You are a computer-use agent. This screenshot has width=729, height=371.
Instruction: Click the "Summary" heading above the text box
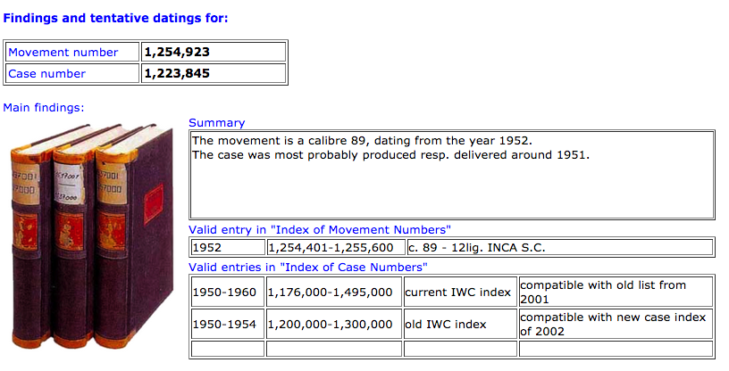(x=216, y=122)
